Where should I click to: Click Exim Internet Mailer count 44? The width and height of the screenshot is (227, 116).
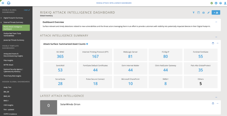click(130, 70)
